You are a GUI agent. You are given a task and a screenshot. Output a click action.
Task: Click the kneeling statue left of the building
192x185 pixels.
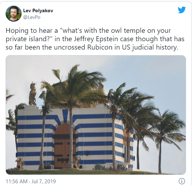click(20, 163)
